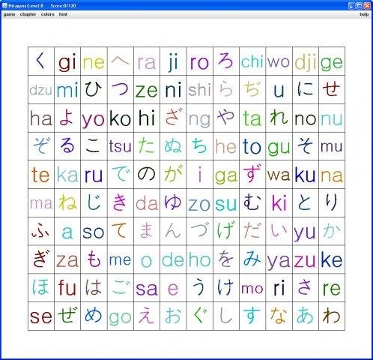Select the se romaji tile

(41, 316)
